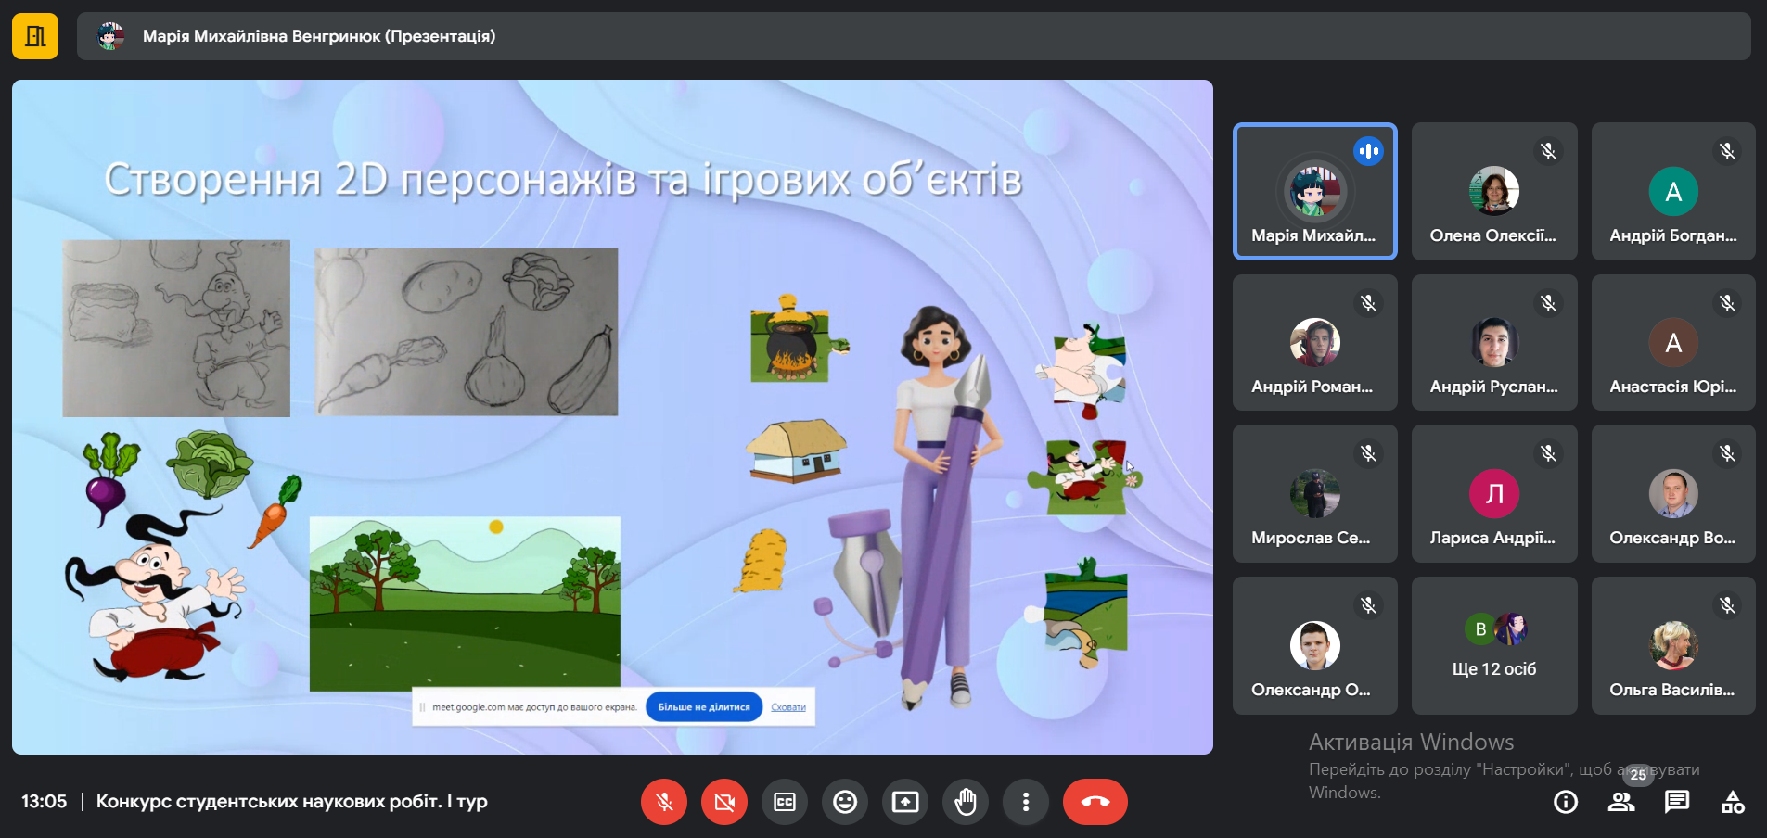Select Мирослав Се... participant tile

coord(1314,493)
